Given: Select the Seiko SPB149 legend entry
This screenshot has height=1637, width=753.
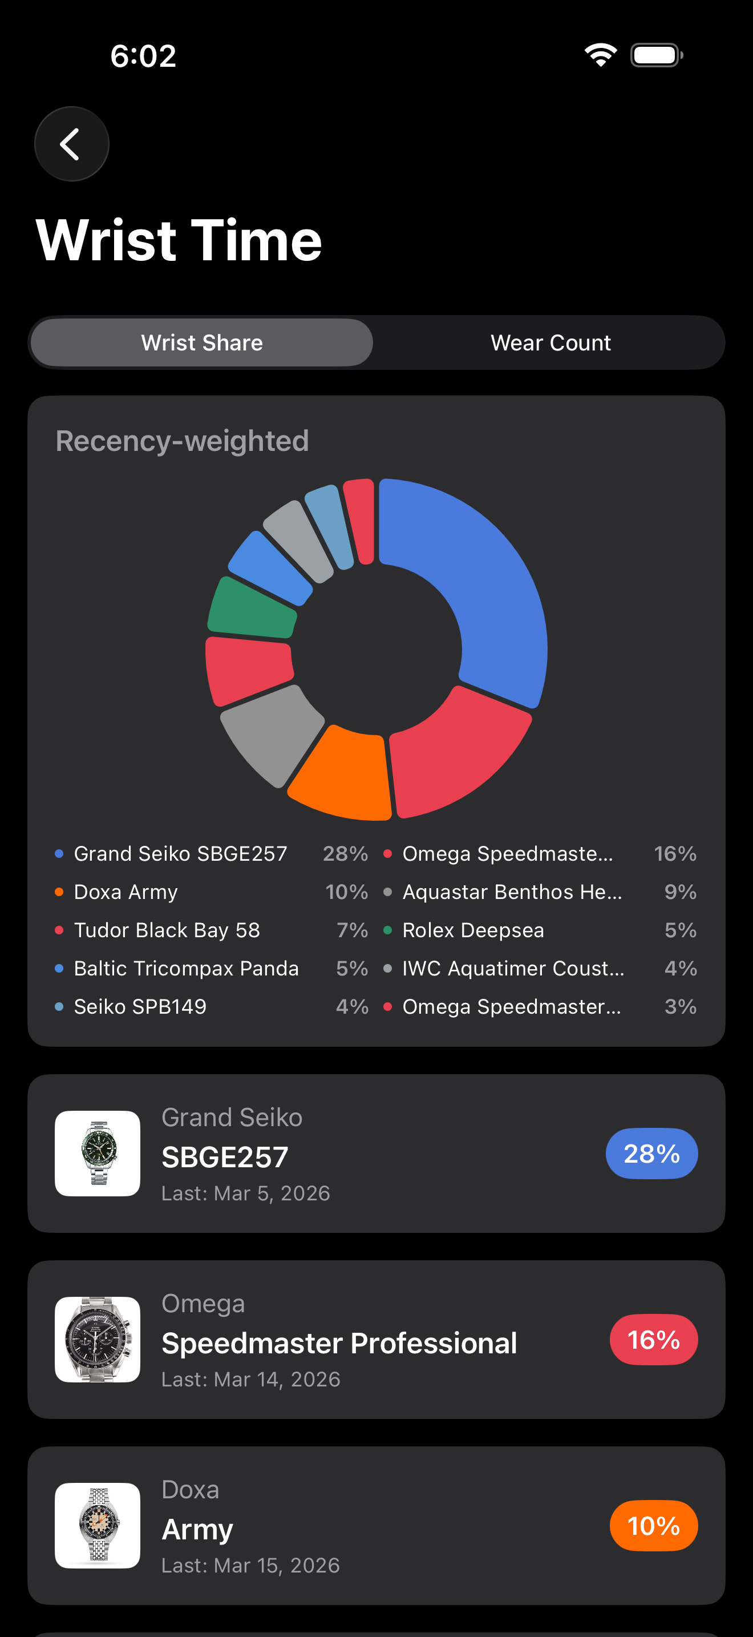Looking at the screenshot, I should [140, 1006].
